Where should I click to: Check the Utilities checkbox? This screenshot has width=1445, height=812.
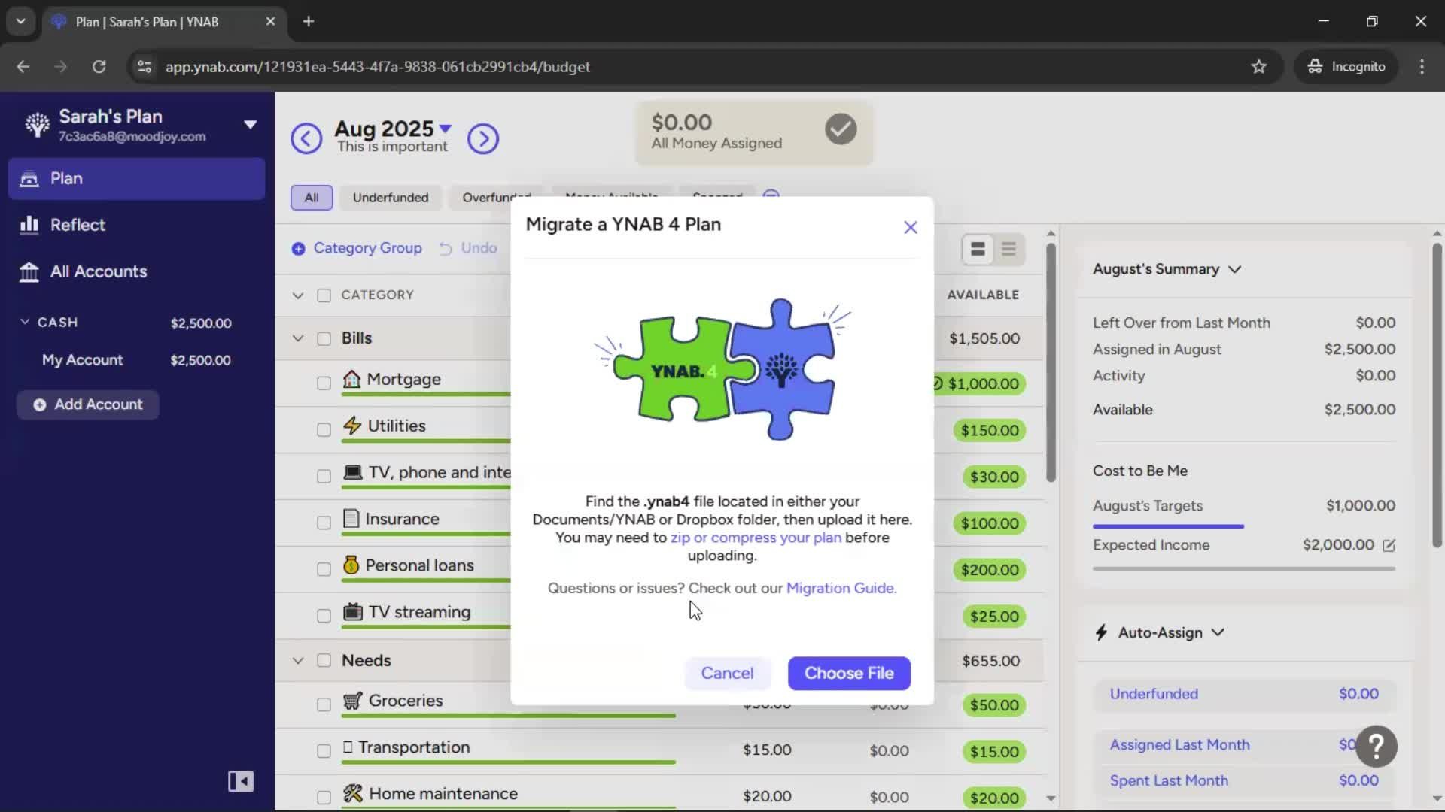[x=324, y=430]
